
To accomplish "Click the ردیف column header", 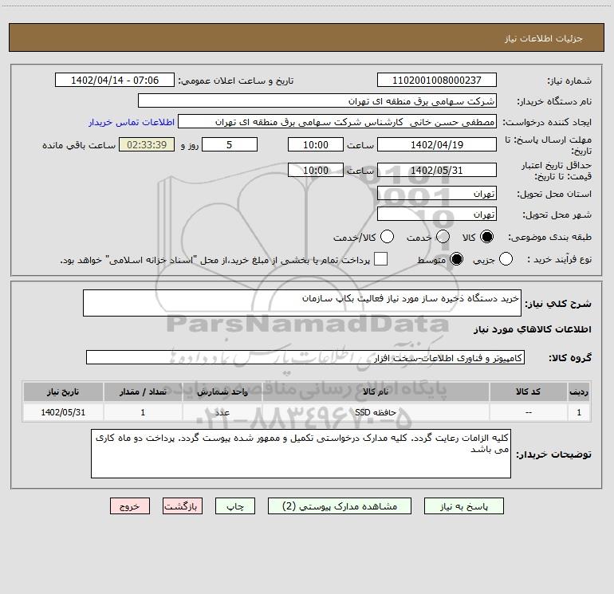I will (579, 391).
